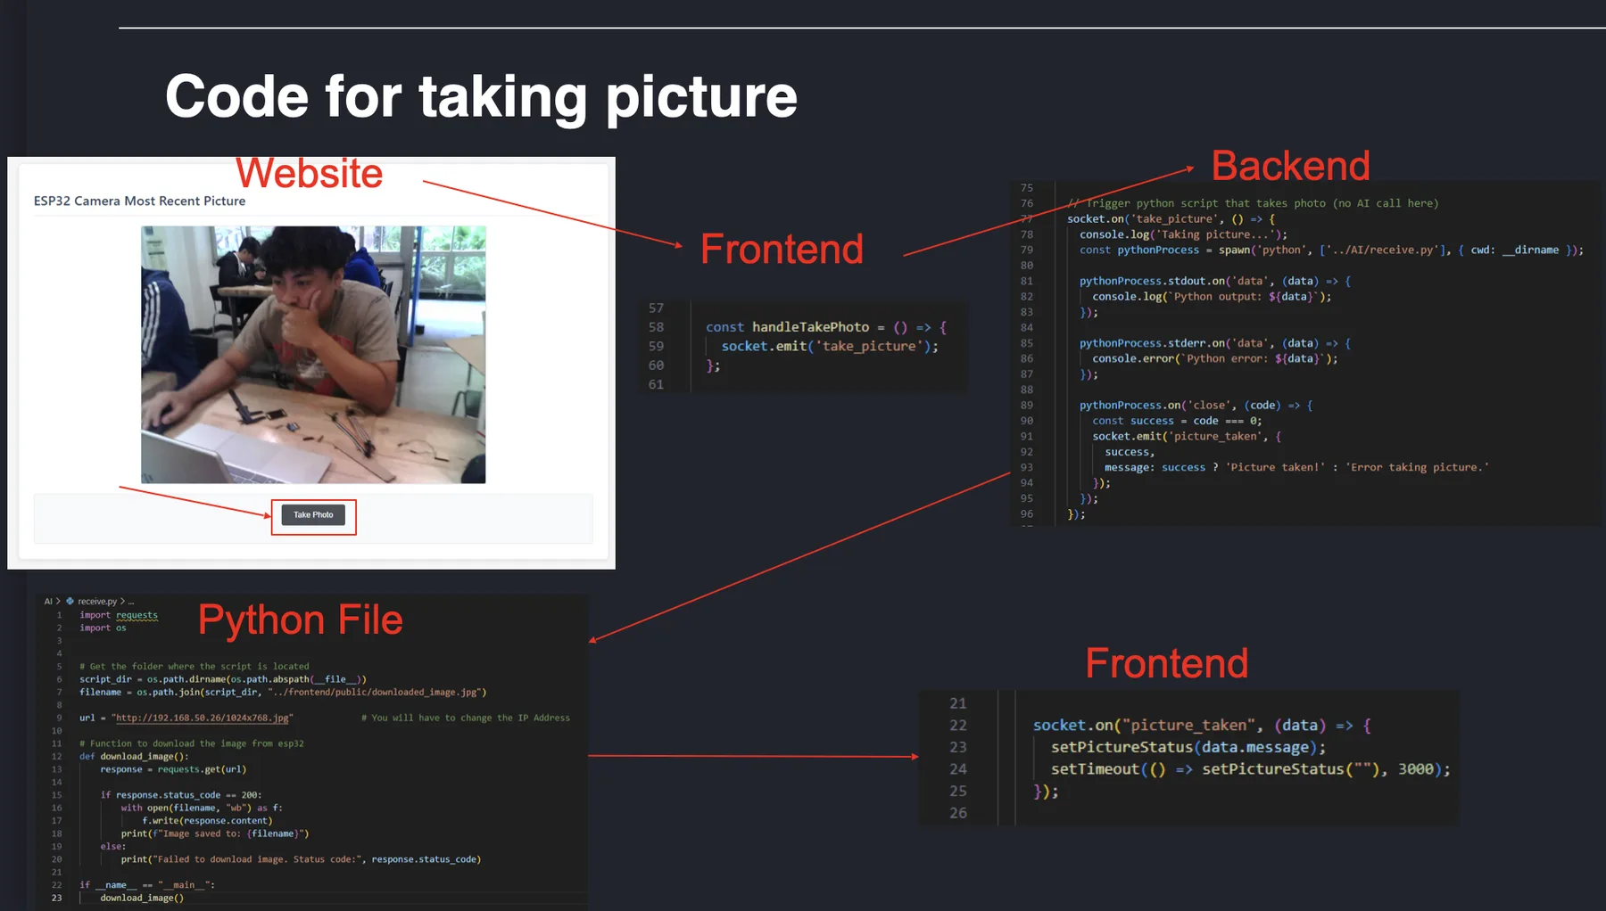Click the Take Photo button
The image size is (1606, 911).
(313, 515)
